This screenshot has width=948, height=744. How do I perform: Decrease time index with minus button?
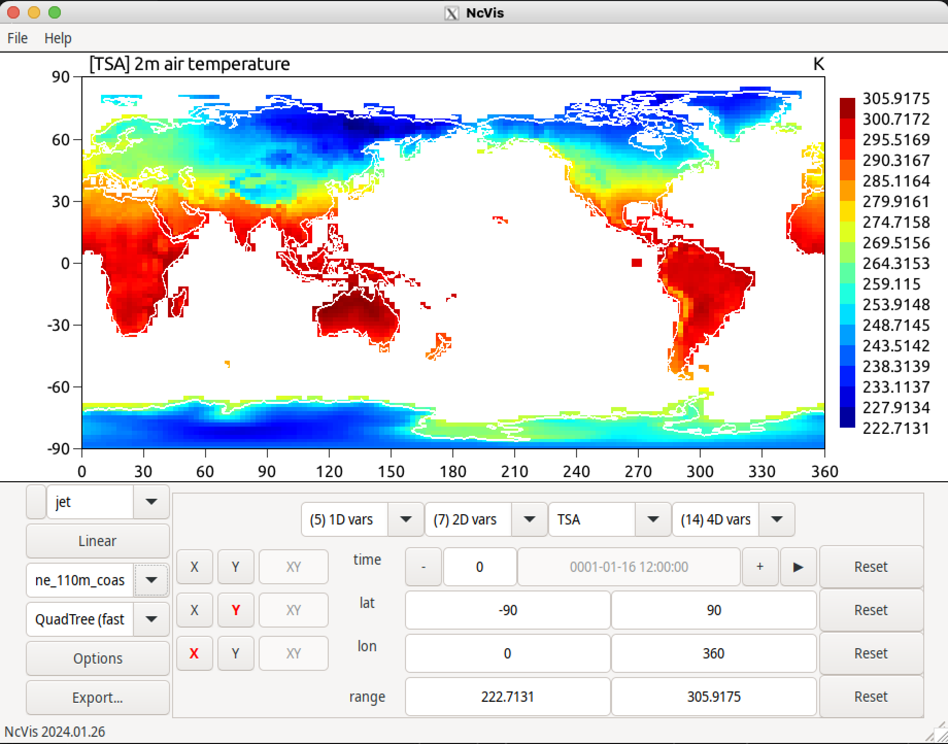(x=424, y=567)
